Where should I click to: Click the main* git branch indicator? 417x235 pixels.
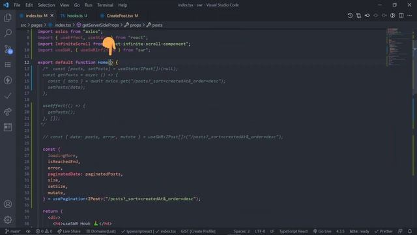13,231
